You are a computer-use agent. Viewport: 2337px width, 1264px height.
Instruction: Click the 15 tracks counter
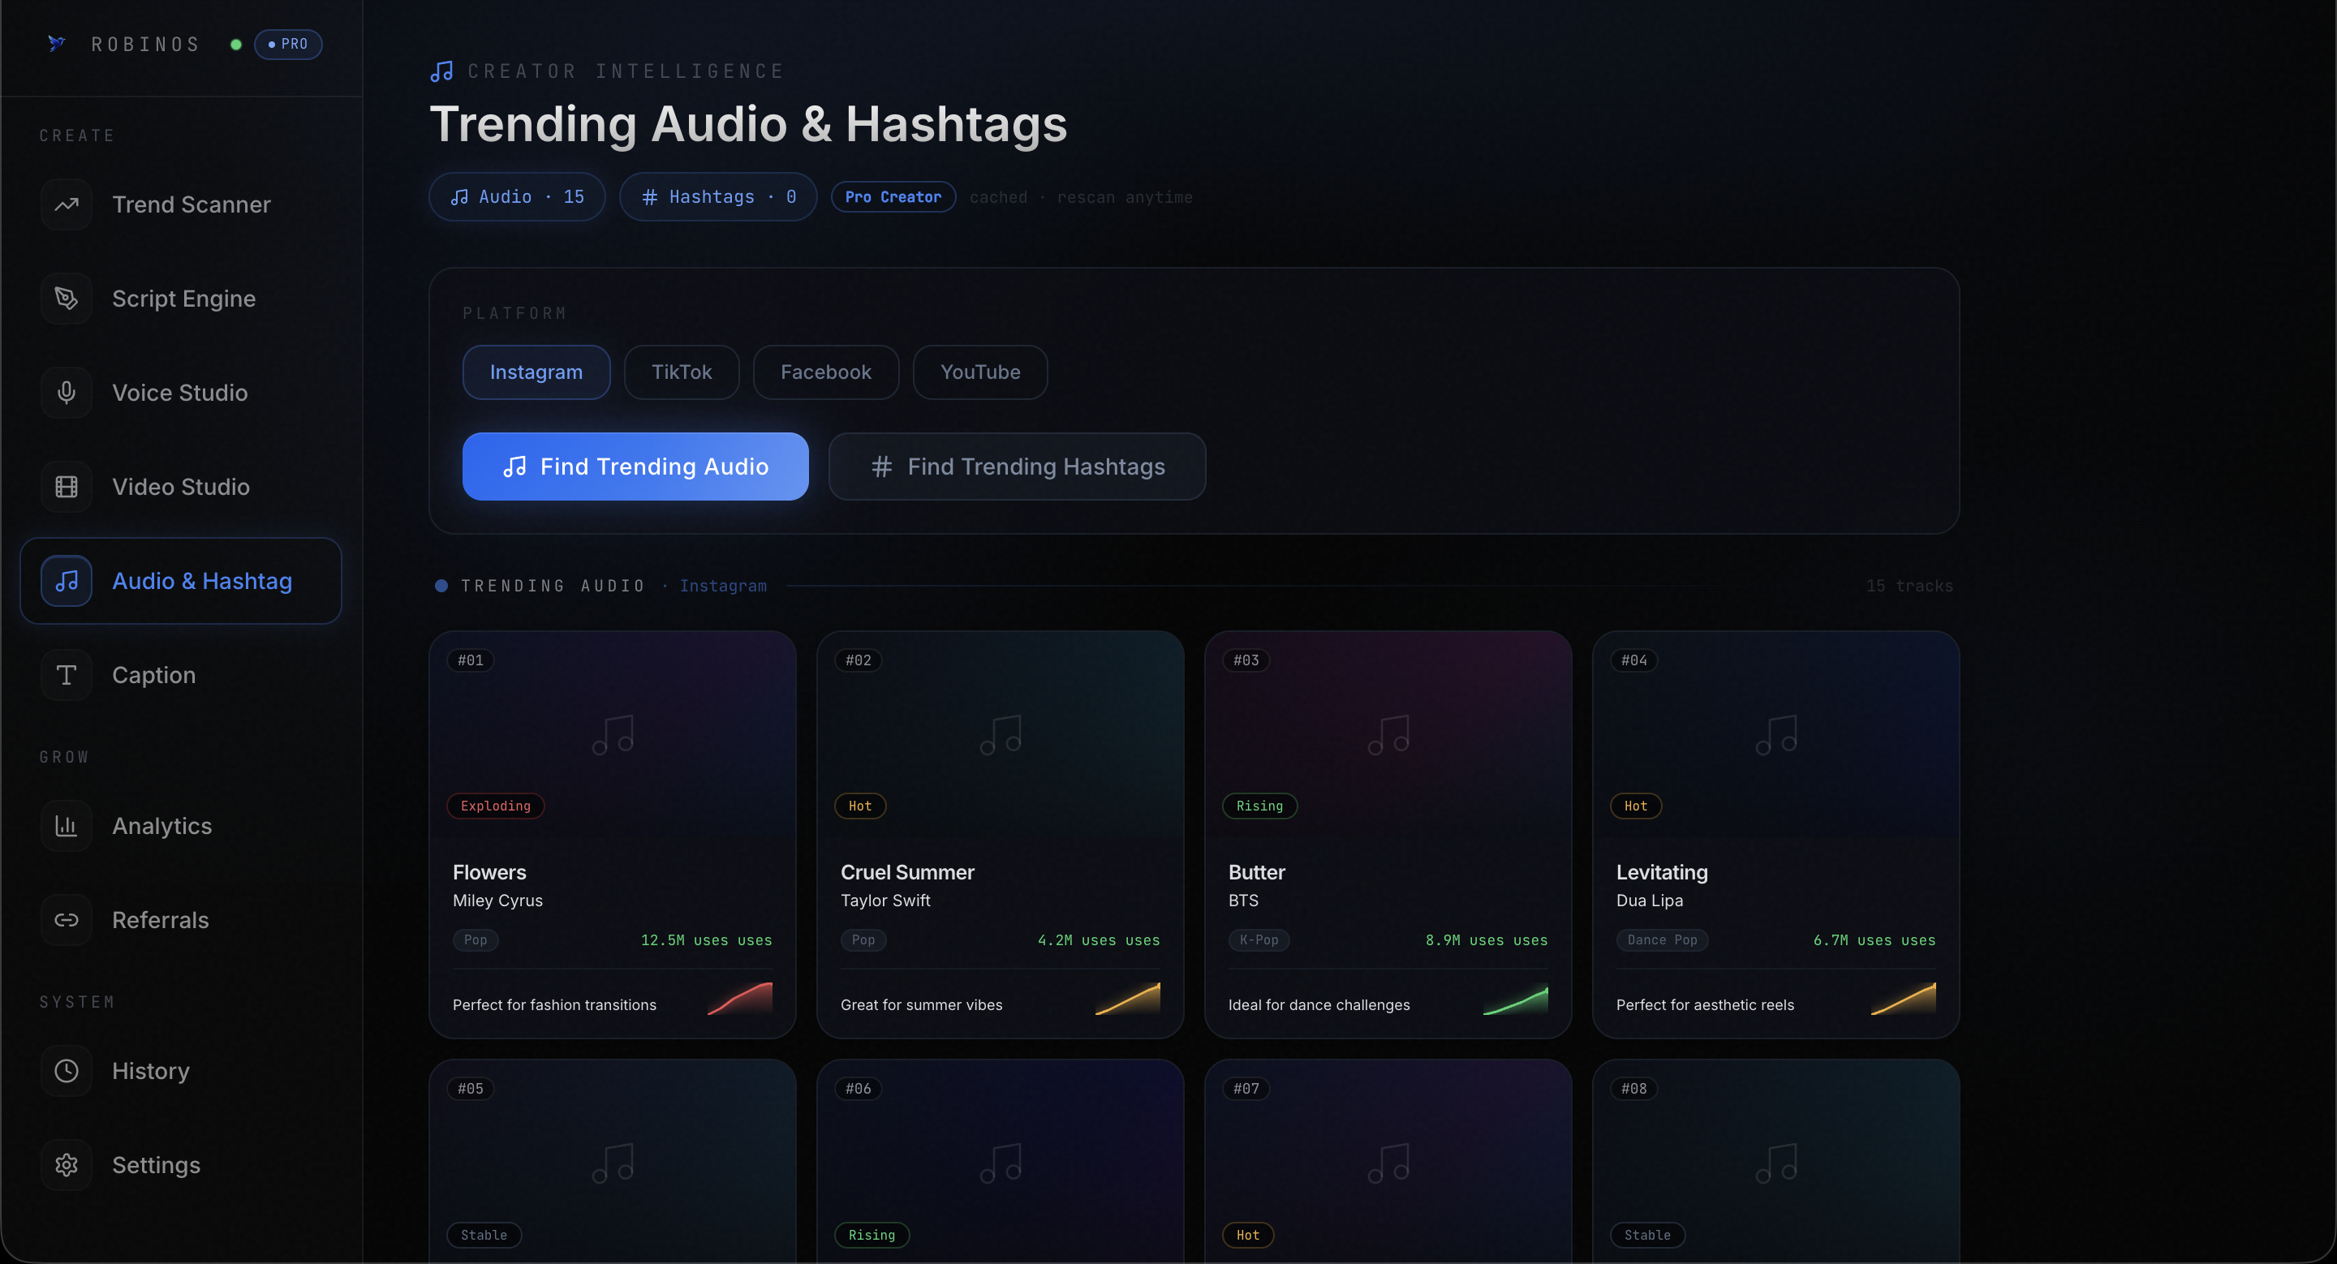click(x=1909, y=586)
